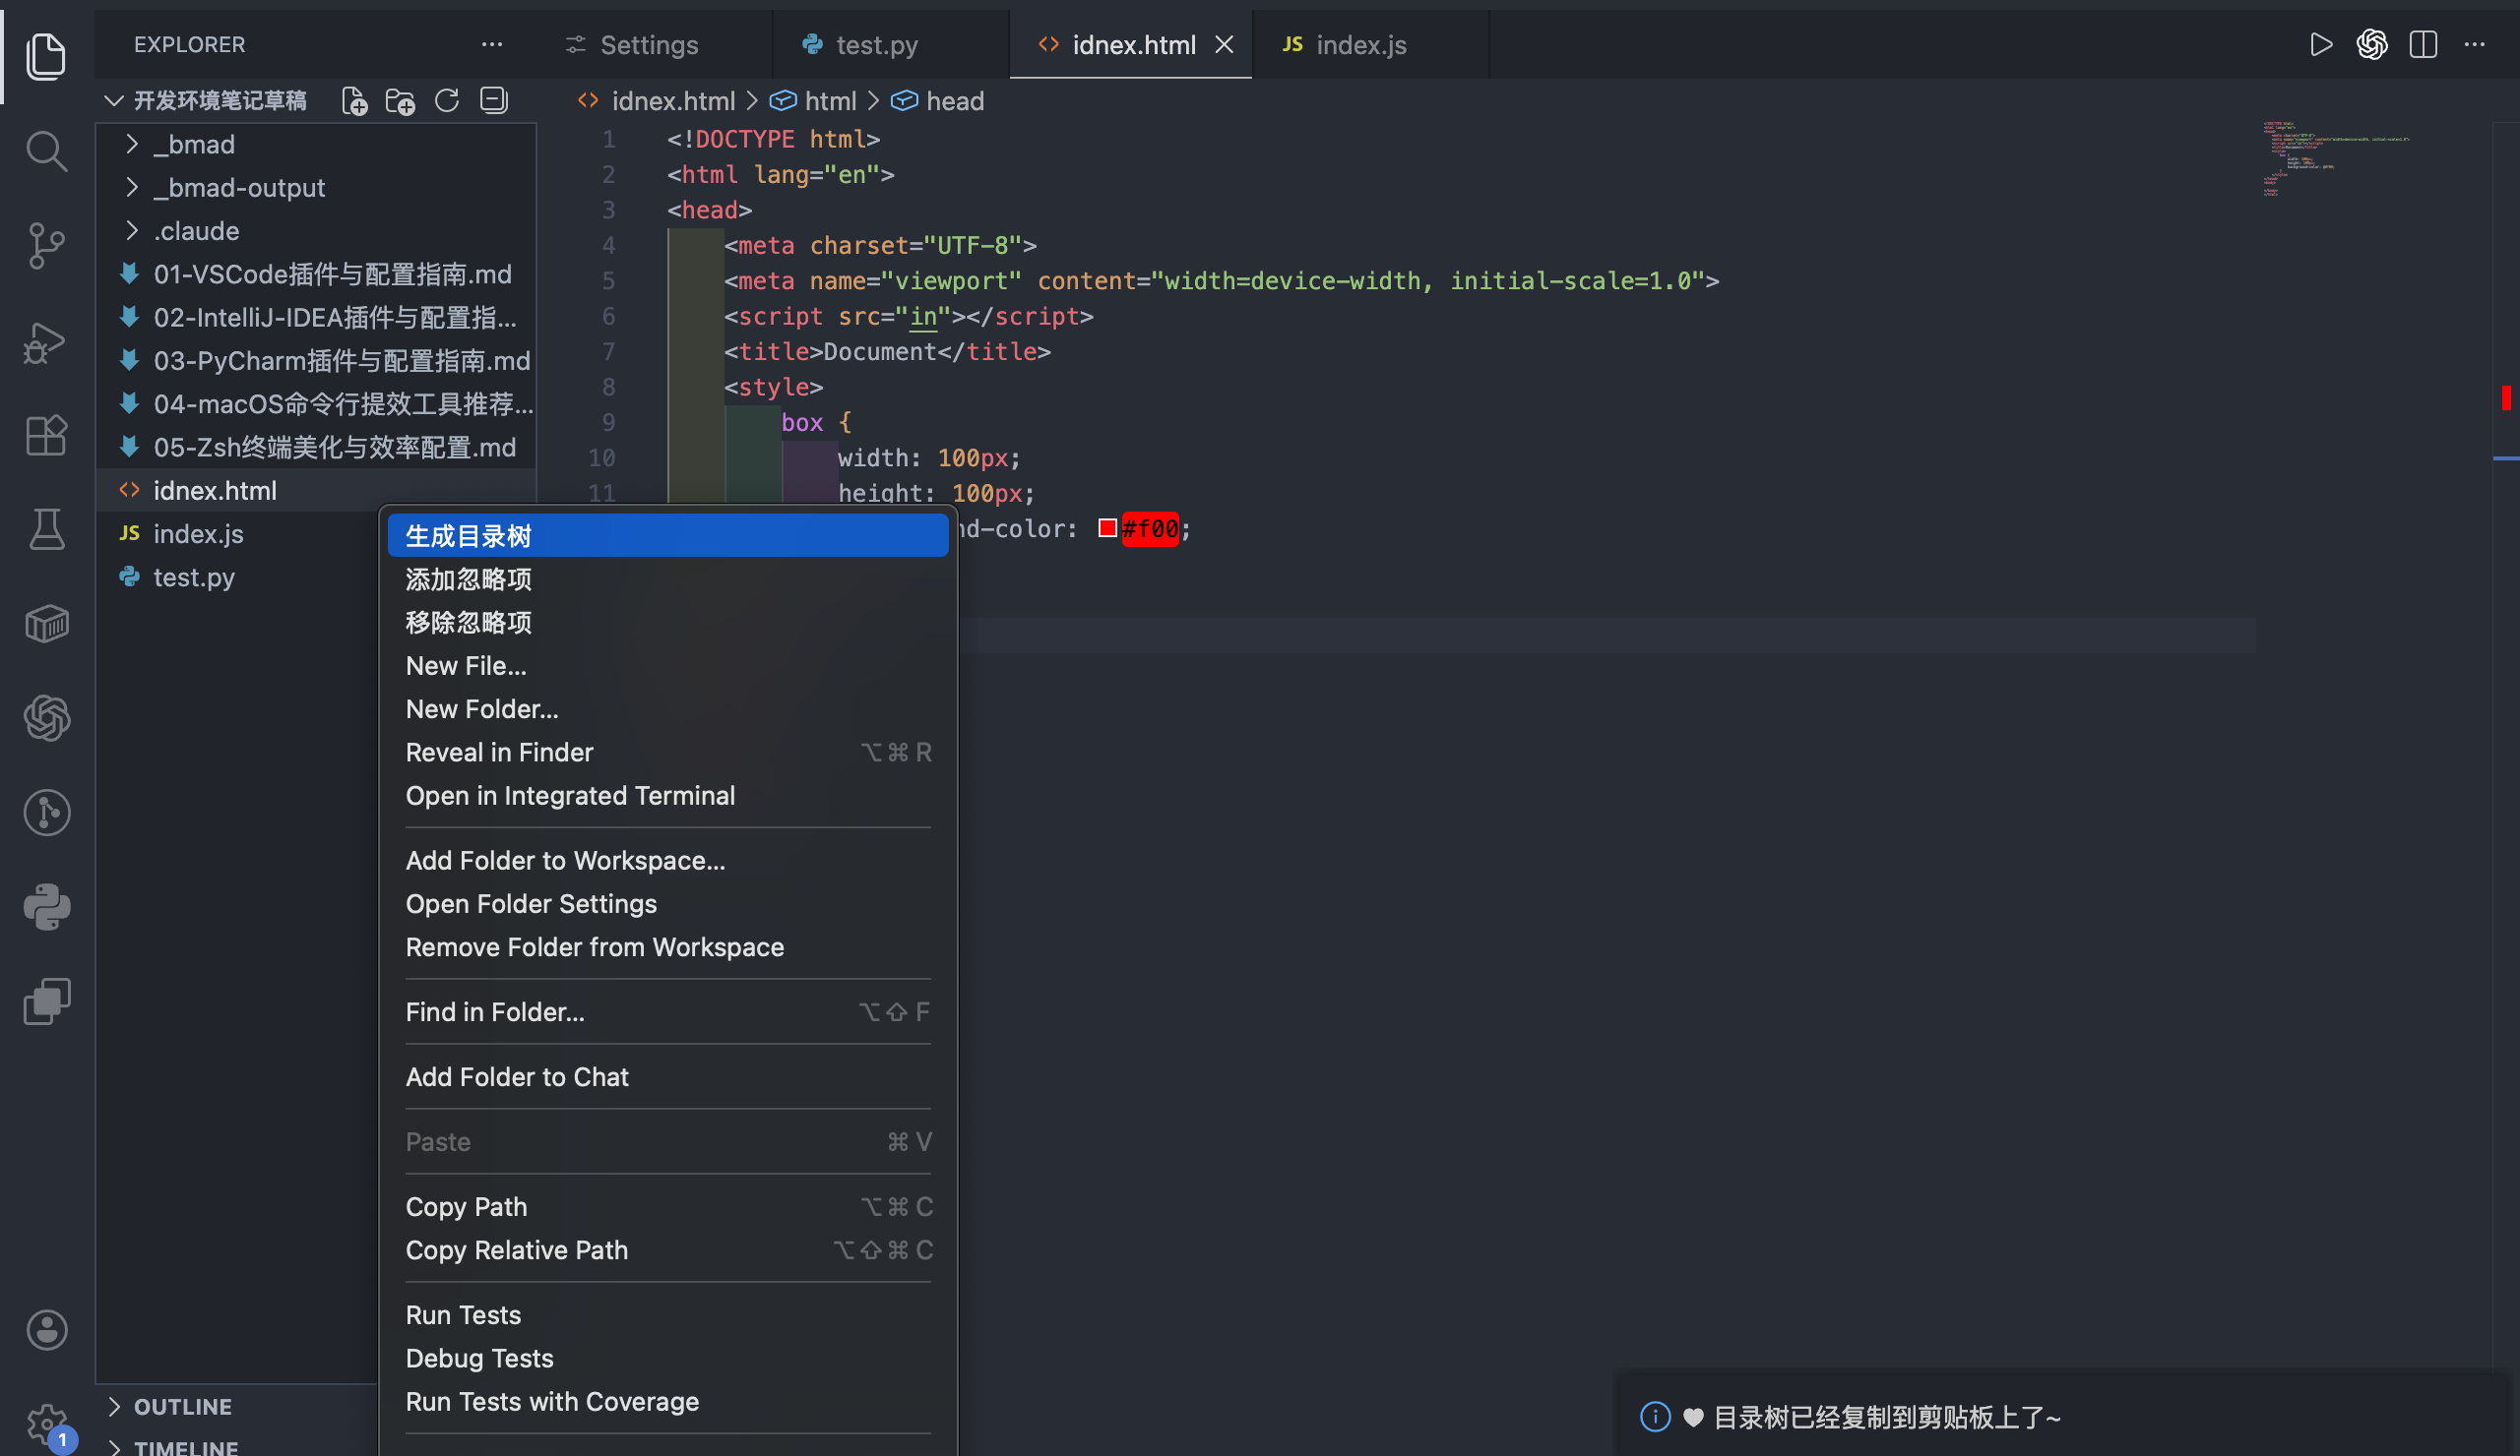Screen dimensions: 2520x1456
Task: Toggle the split editor layout icon
Action: (x=2423, y=45)
